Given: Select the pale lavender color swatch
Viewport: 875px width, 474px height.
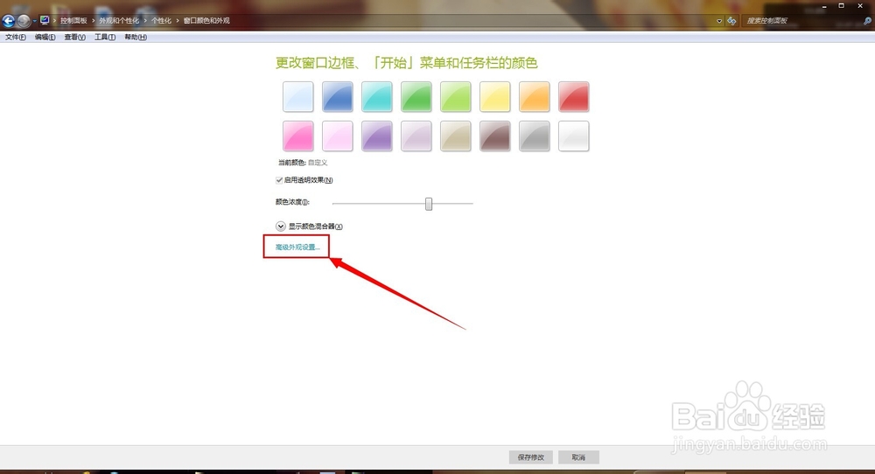Looking at the screenshot, I should 416,136.
